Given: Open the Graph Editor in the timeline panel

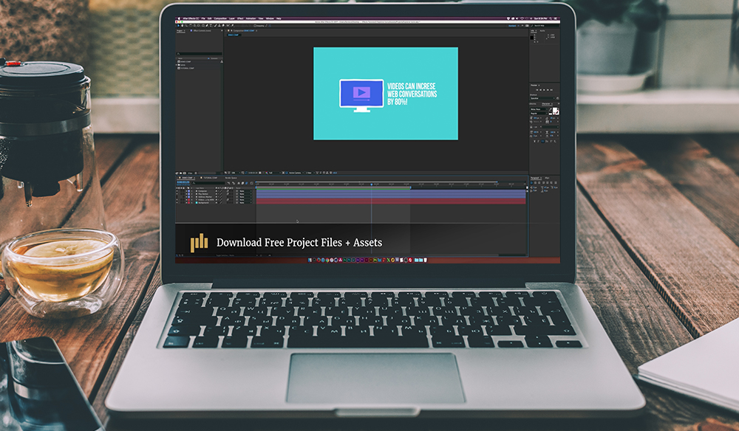Looking at the screenshot, I should click(x=251, y=183).
